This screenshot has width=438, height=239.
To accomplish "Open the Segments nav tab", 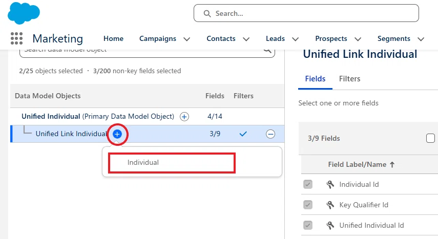I will point(394,38).
